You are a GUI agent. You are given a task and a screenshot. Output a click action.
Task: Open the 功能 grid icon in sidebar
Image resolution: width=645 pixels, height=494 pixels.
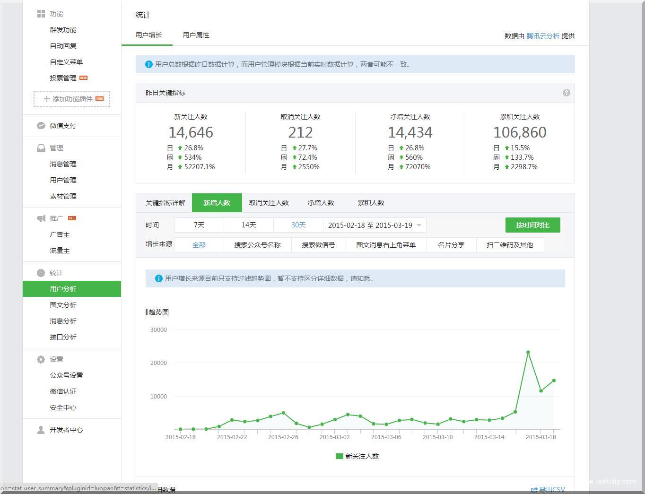pos(41,13)
